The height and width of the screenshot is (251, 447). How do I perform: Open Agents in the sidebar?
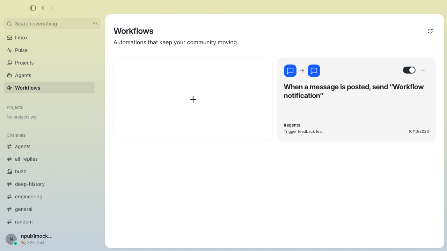[x=50, y=75]
